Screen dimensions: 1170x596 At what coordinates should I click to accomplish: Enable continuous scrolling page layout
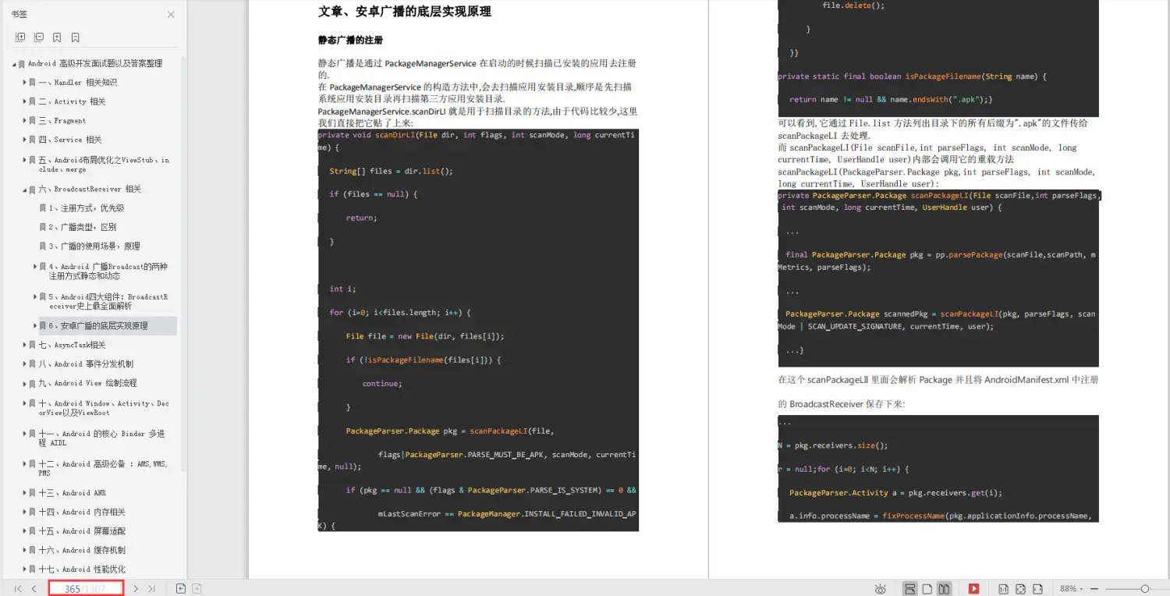pyautogui.click(x=909, y=589)
